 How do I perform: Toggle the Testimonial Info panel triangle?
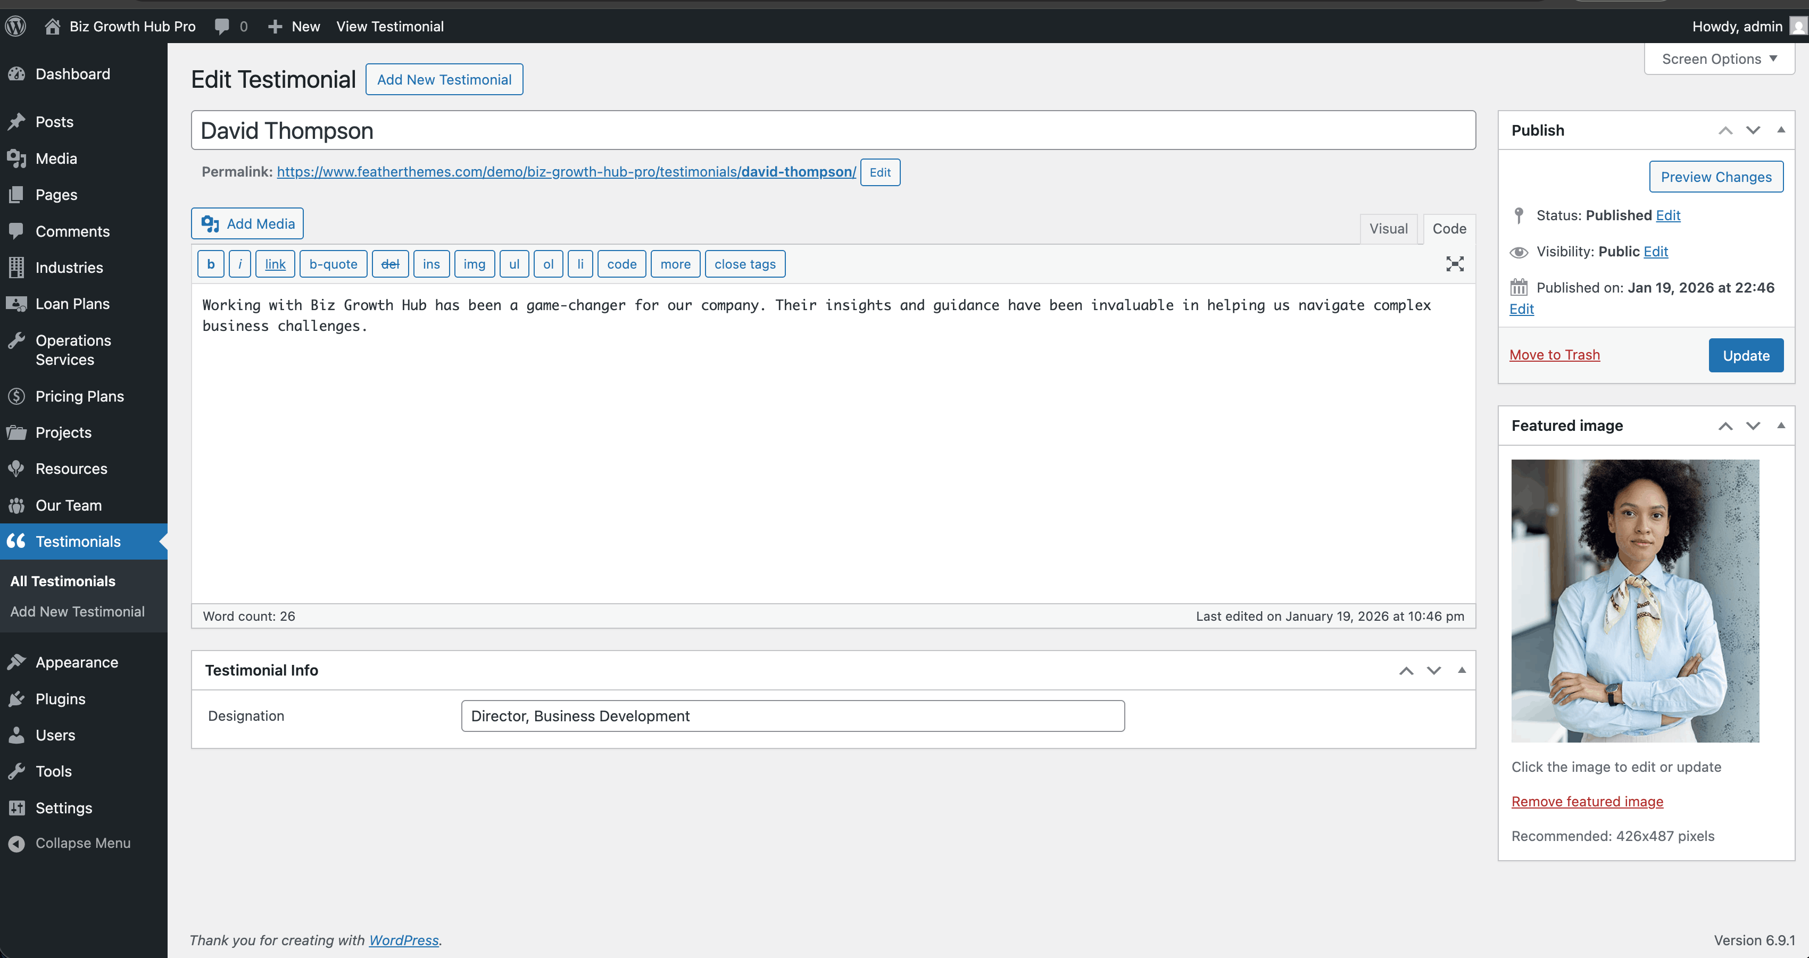[1462, 670]
